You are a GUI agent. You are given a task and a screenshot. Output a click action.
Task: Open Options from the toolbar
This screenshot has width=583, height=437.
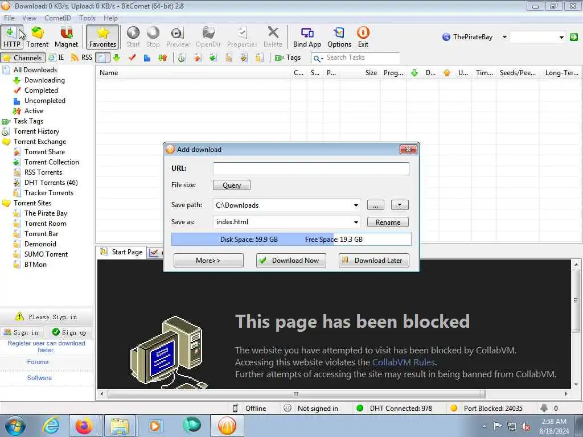tap(339, 37)
